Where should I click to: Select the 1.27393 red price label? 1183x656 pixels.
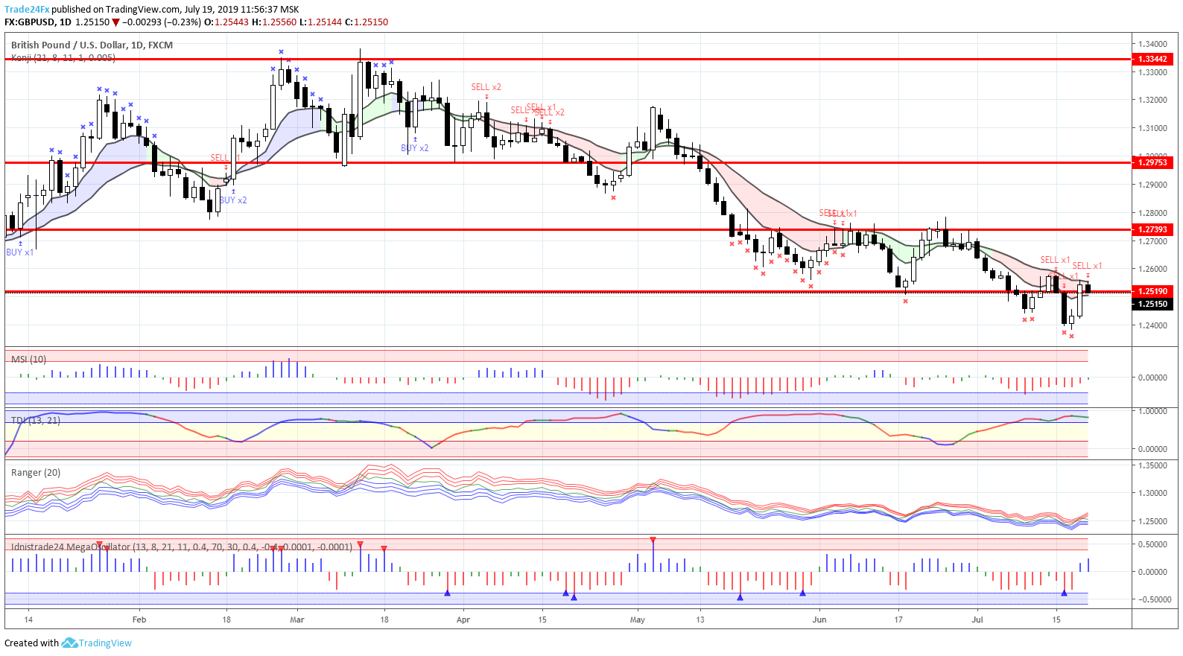pos(1153,229)
